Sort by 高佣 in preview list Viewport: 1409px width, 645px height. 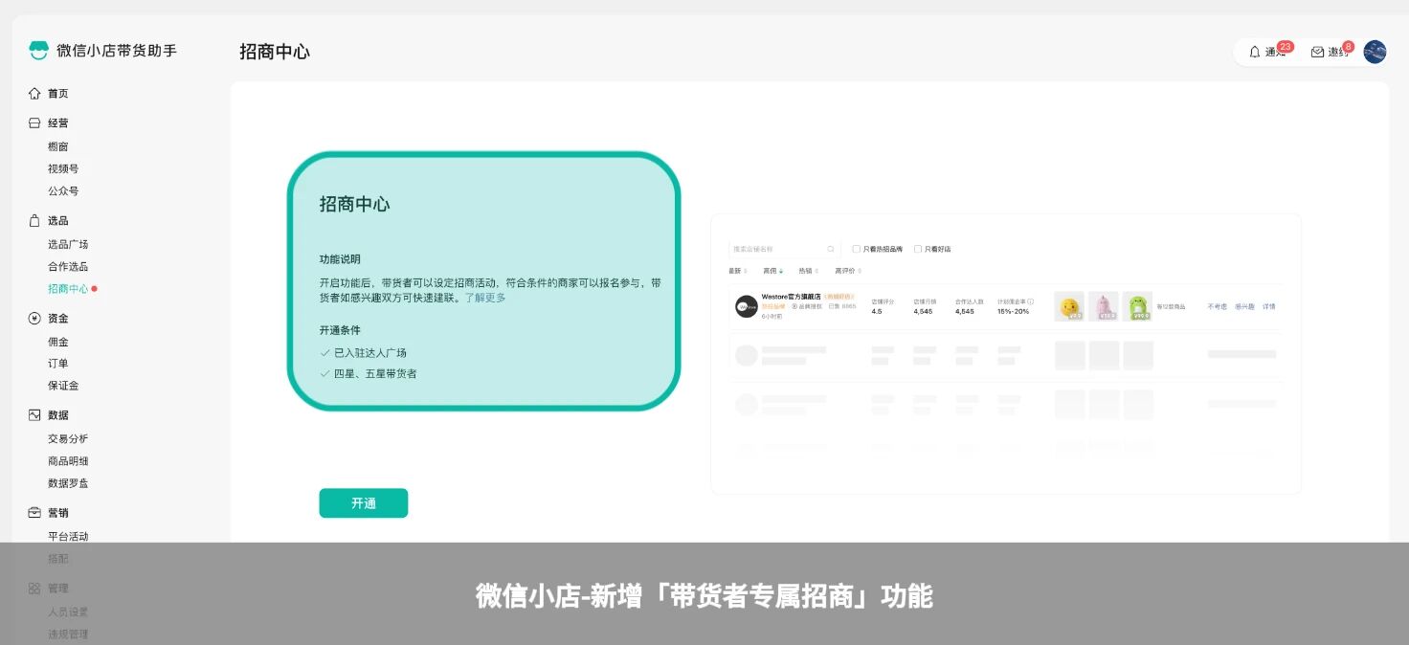[772, 271]
